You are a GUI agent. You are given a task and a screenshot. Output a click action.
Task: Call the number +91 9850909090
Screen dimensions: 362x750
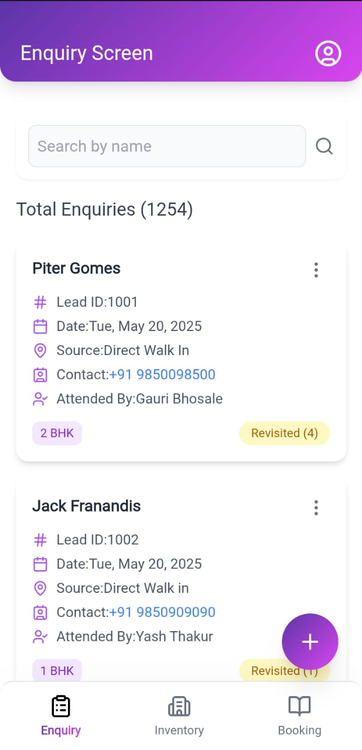[x=162, y=612]
